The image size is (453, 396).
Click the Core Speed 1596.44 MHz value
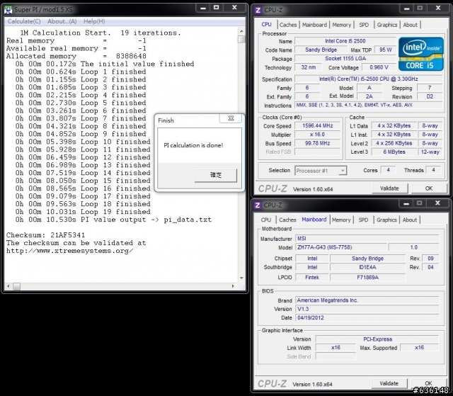(x=317, y=125)
